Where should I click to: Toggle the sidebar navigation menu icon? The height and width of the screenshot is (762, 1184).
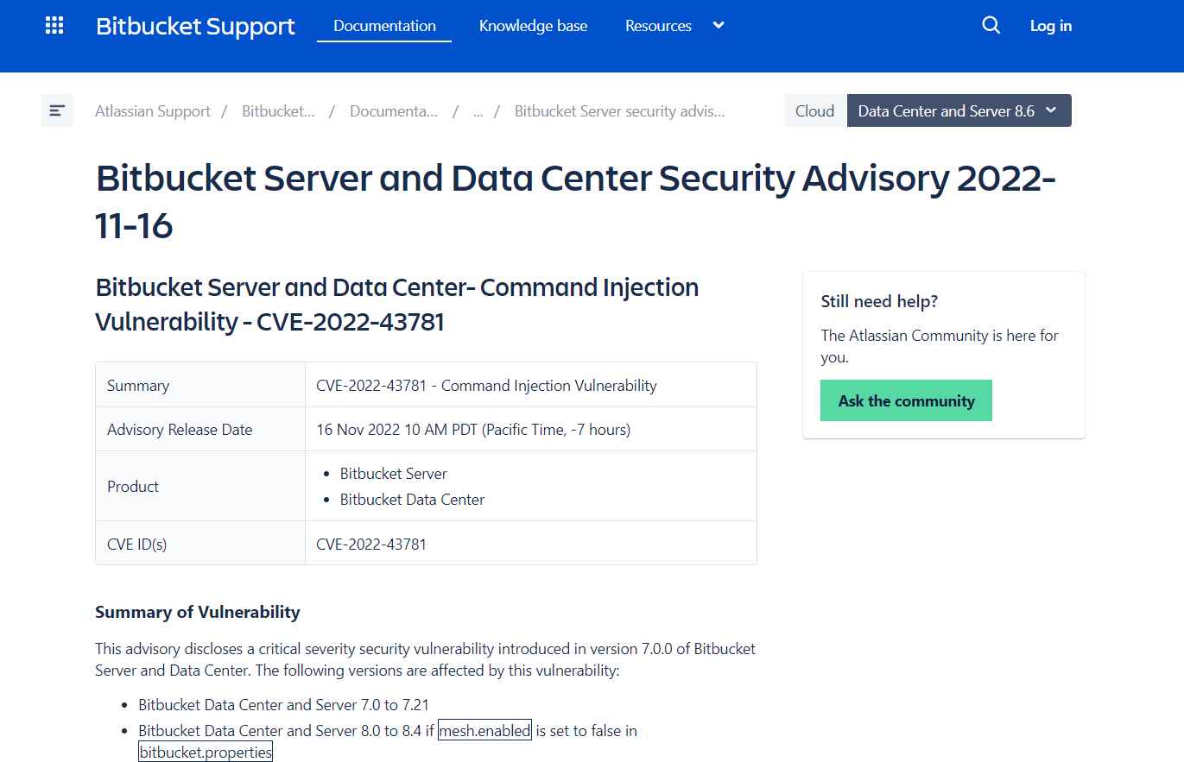click(x=57, y=110)
